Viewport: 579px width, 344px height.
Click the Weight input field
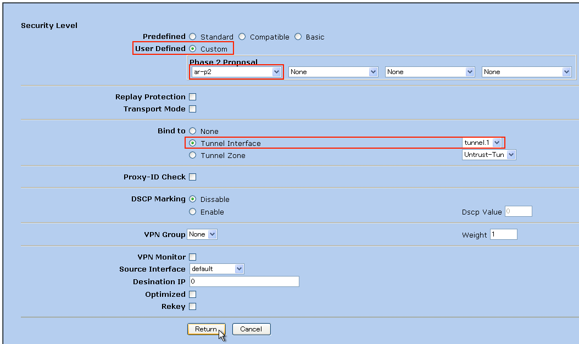tap(504, 234)
